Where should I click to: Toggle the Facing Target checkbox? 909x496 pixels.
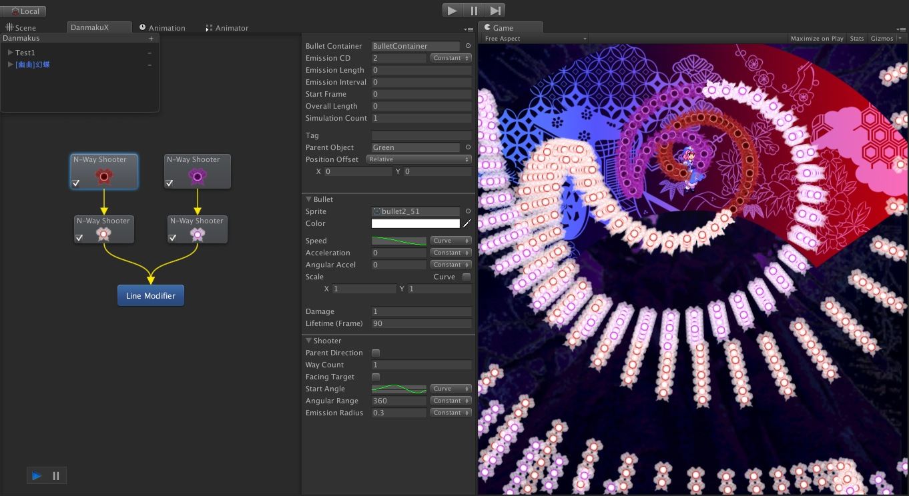pos(376,377)
